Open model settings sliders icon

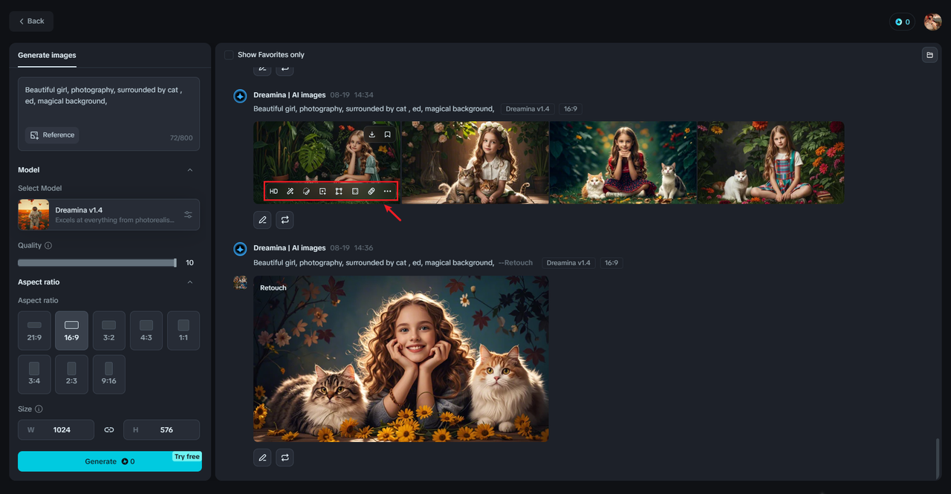pos(189,215)
